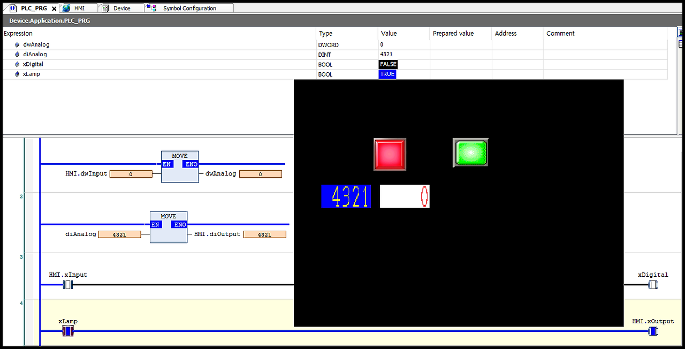The image size is (685, 349).
Task: Select the HMI.xOutput coil in network 4
Action: 653,331
